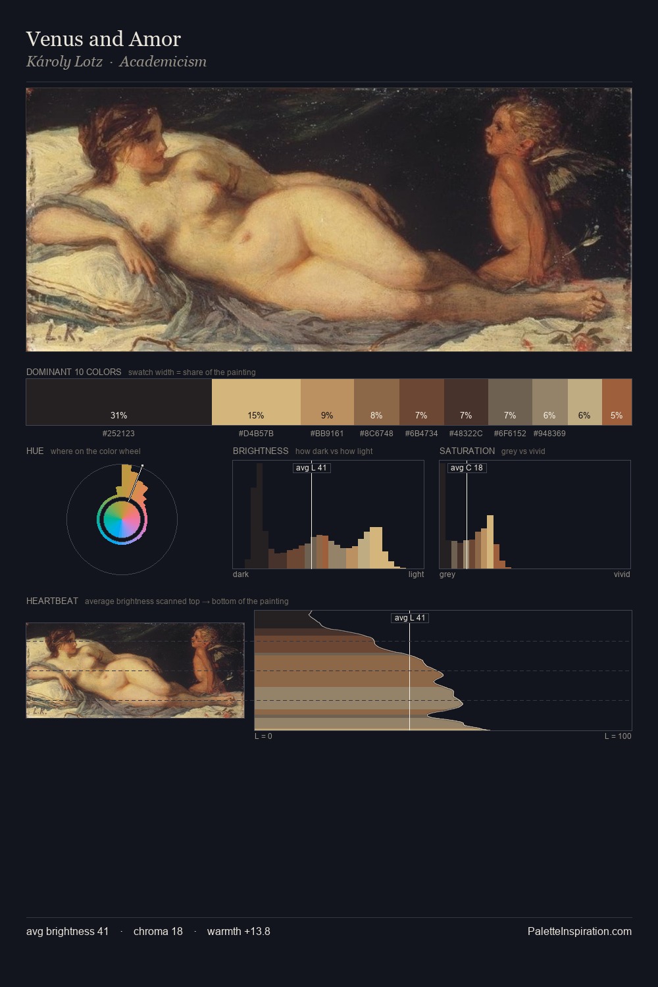
Task: Click hex code #BB9161
Action: pos(327,434)
